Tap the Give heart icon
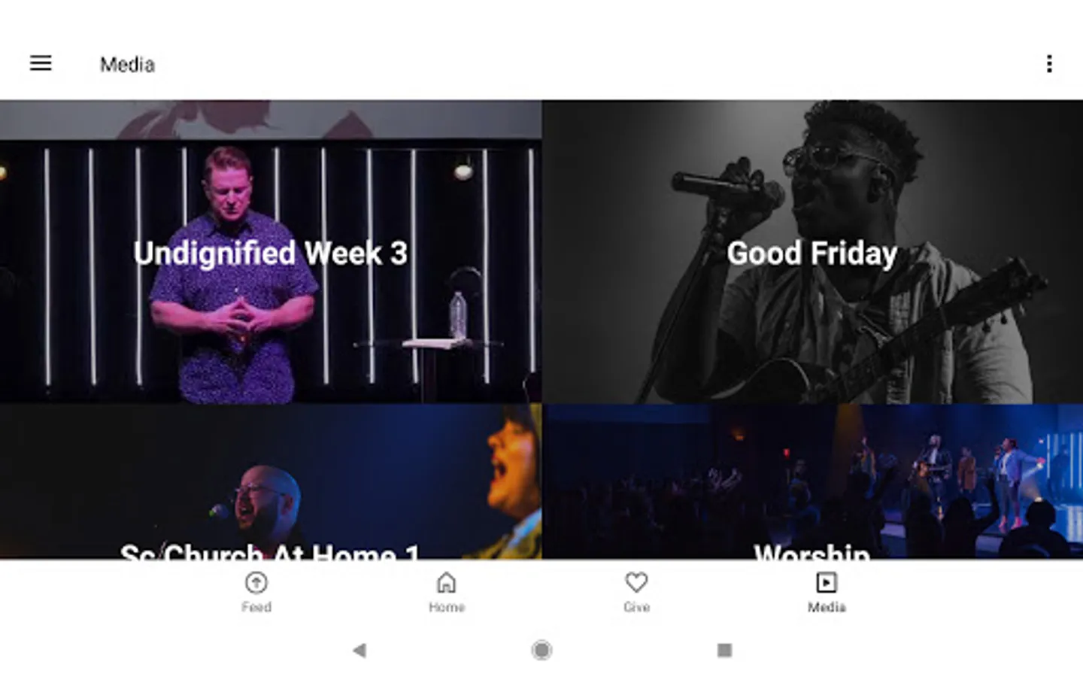This screenshot has height=677, width=1083. coord(636,582)
